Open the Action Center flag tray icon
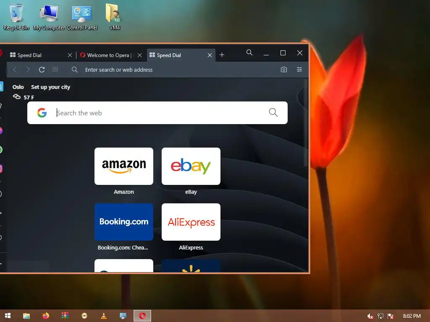Viewport: 430px width, 322px height. [391, 316]
